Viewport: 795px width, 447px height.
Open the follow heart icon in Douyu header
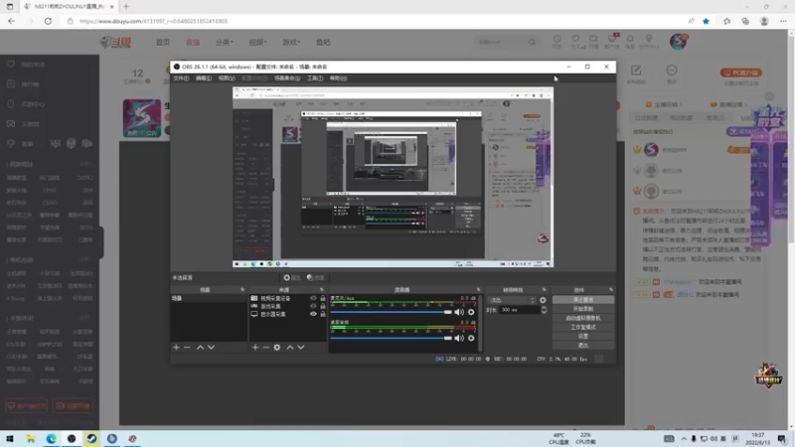(x=575, y=41)
